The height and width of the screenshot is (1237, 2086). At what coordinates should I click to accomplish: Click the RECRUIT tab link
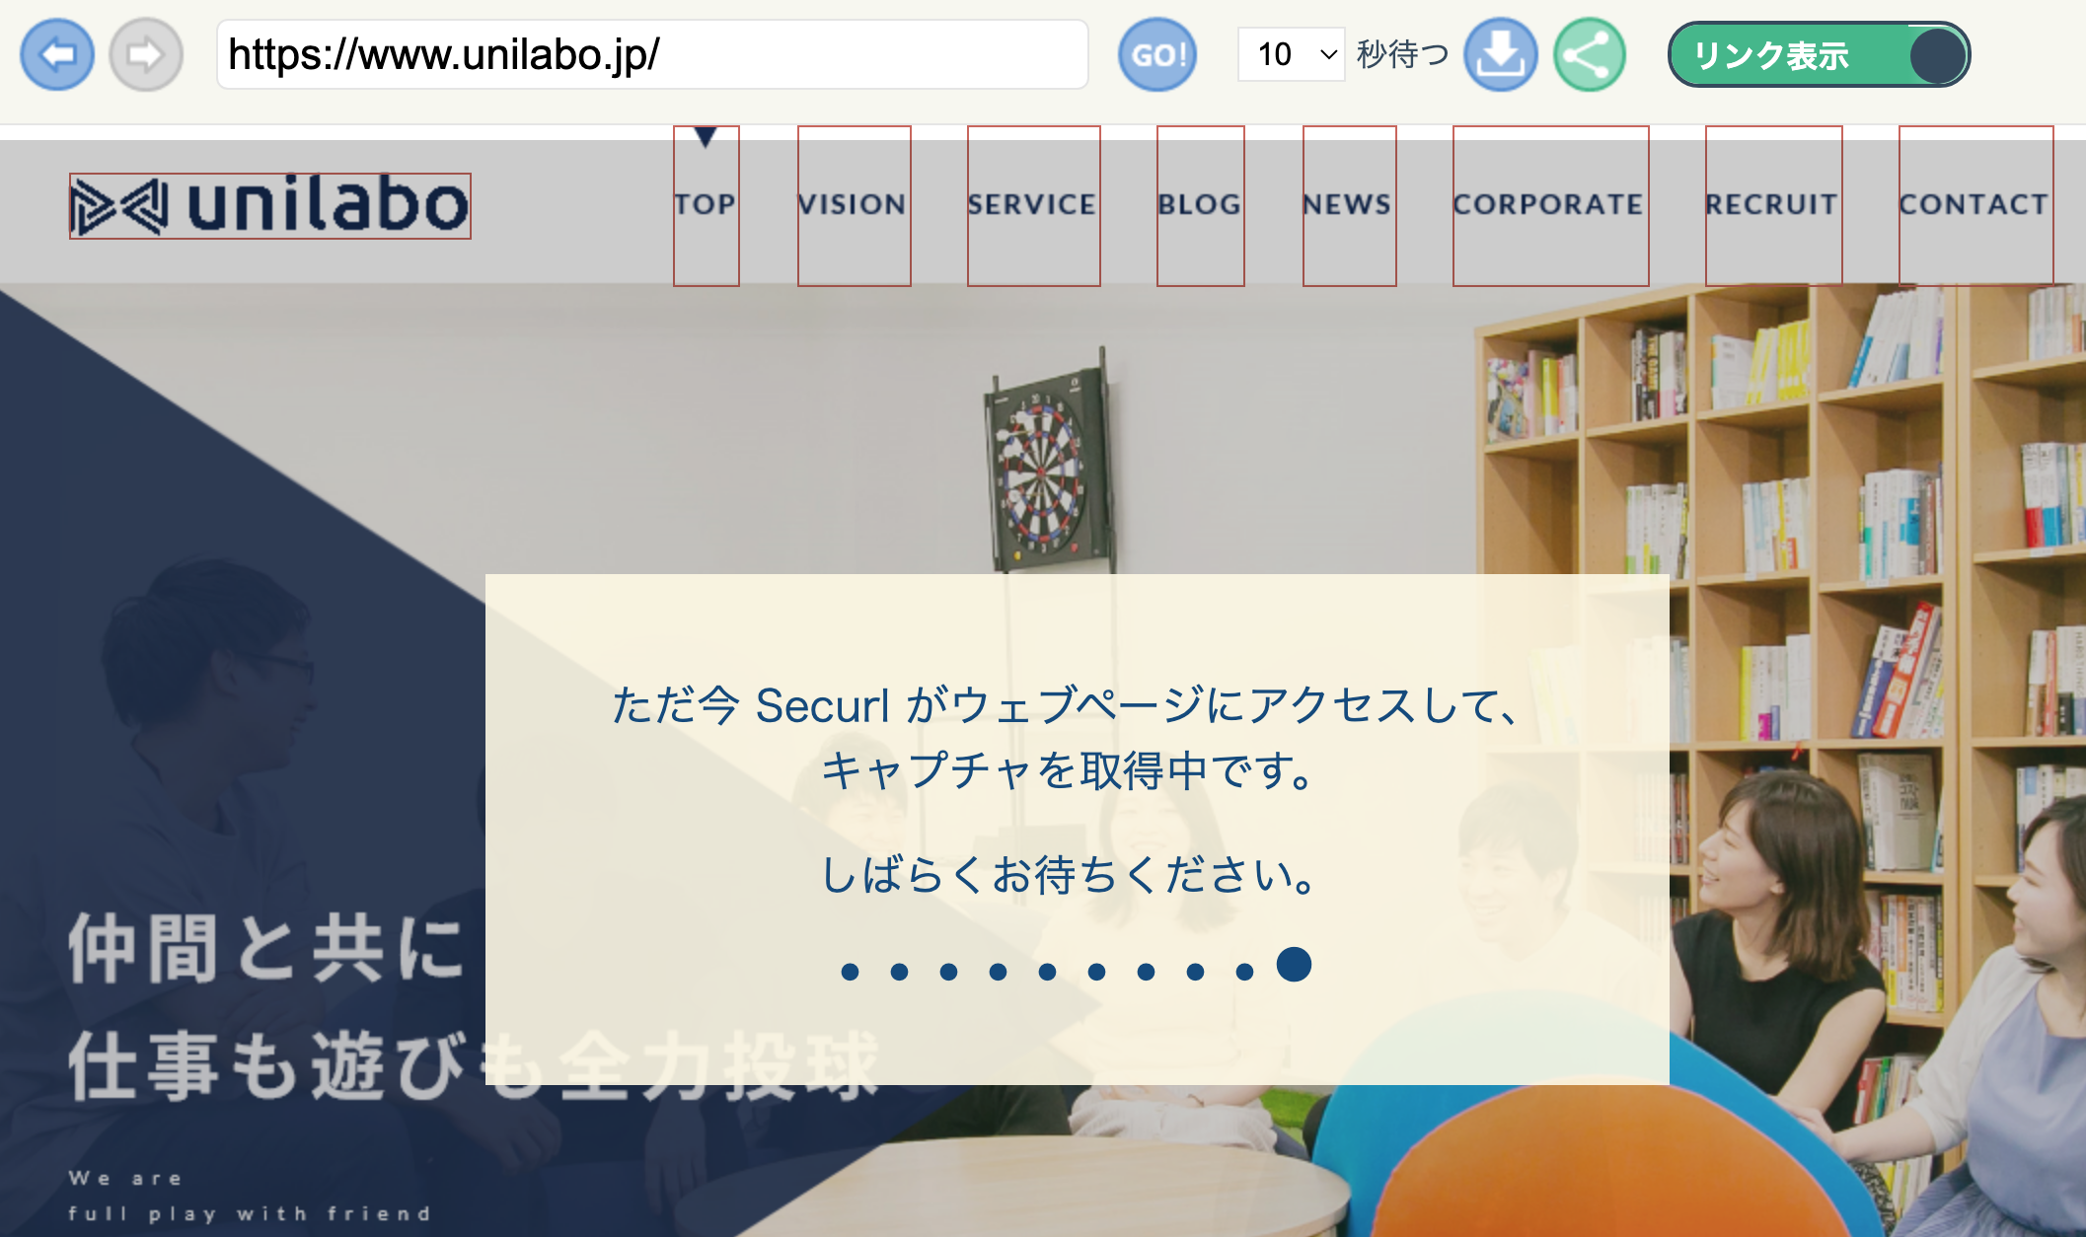tap(1771, 205)
